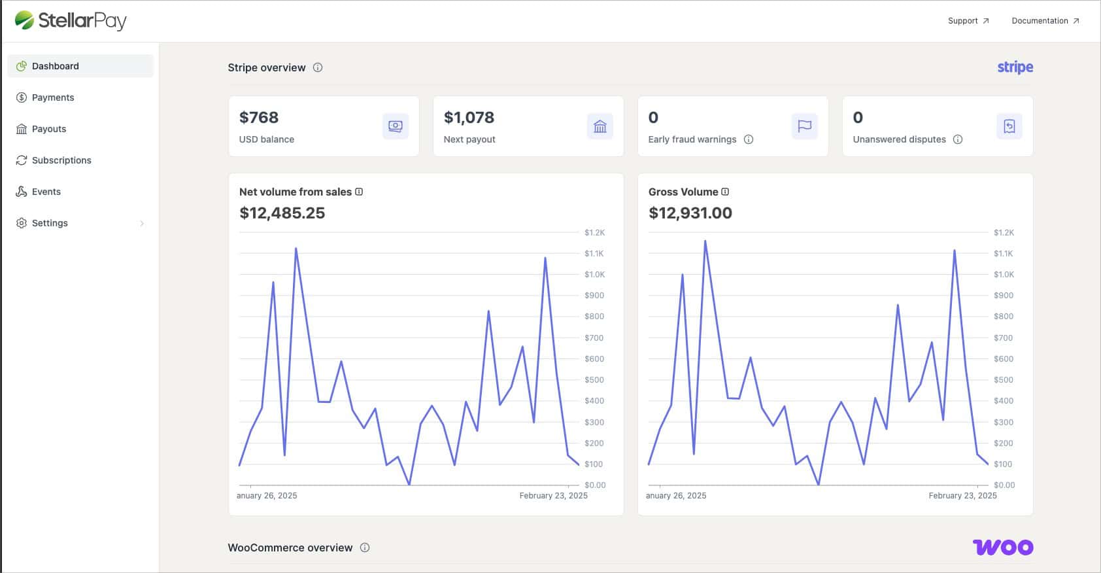Click the Unanswered disputes document icon
The width and height of the screenshot is (1101, 573).
tap(1009, 126)
